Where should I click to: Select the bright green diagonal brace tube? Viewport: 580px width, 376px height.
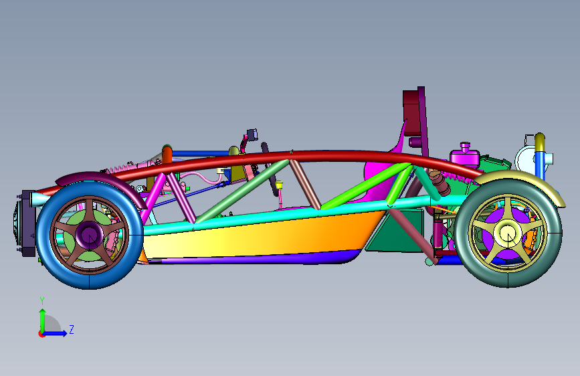[366, 186]
